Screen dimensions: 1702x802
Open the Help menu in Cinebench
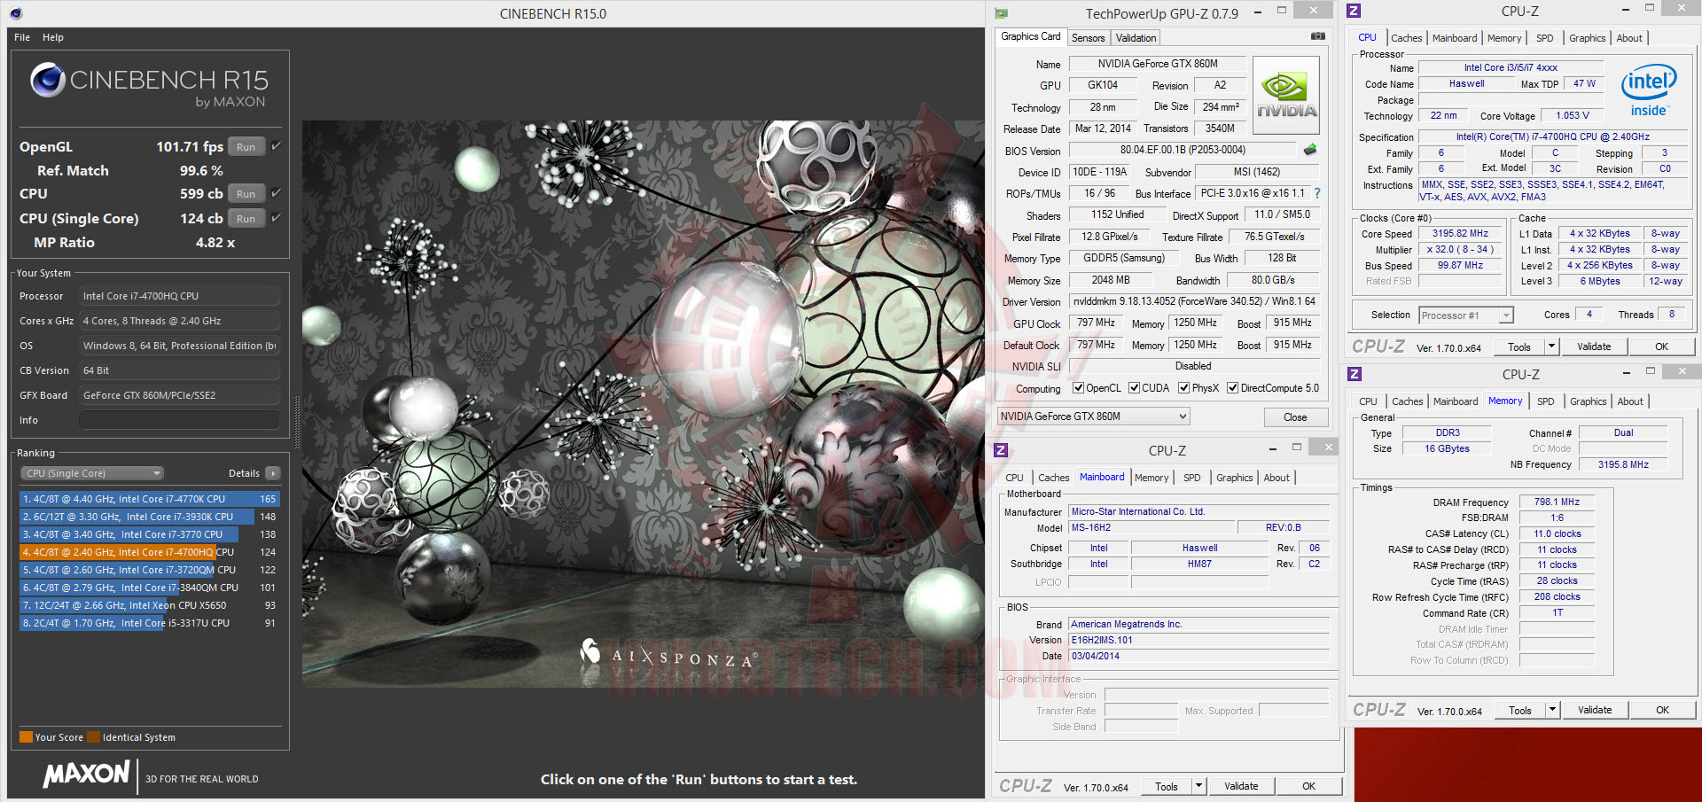[53, 37]
